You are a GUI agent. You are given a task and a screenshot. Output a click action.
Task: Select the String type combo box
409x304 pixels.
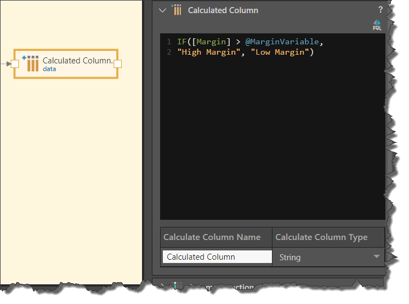323,257
